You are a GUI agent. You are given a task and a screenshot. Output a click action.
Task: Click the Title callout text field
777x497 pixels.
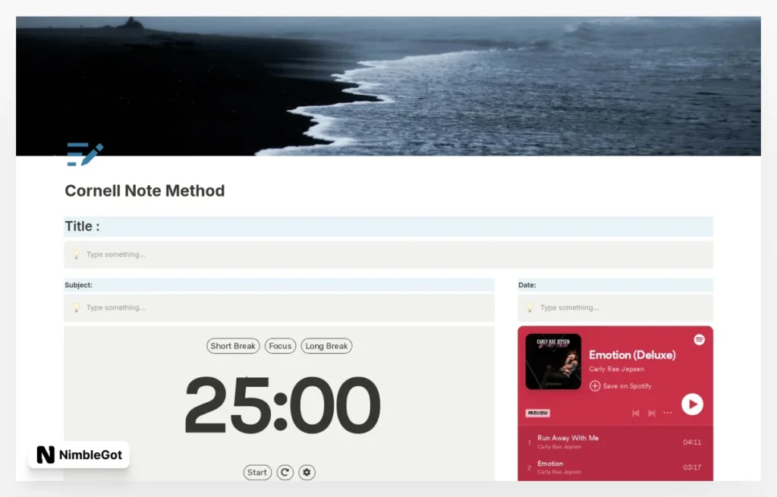point(388,254)
